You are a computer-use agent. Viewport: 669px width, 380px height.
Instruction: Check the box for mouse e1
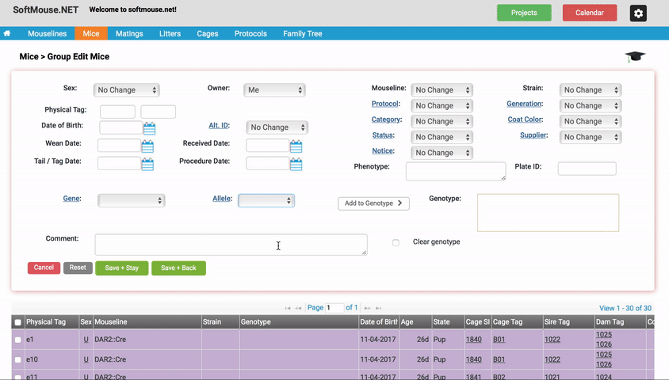[18, 340]
